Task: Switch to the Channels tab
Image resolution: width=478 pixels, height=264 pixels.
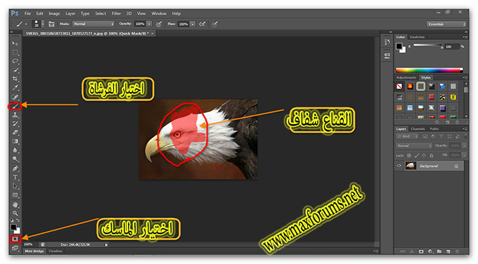Action: point(418,129)
